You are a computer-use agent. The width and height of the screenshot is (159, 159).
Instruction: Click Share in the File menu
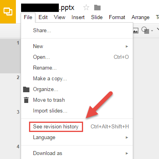[x=42, y=31]
